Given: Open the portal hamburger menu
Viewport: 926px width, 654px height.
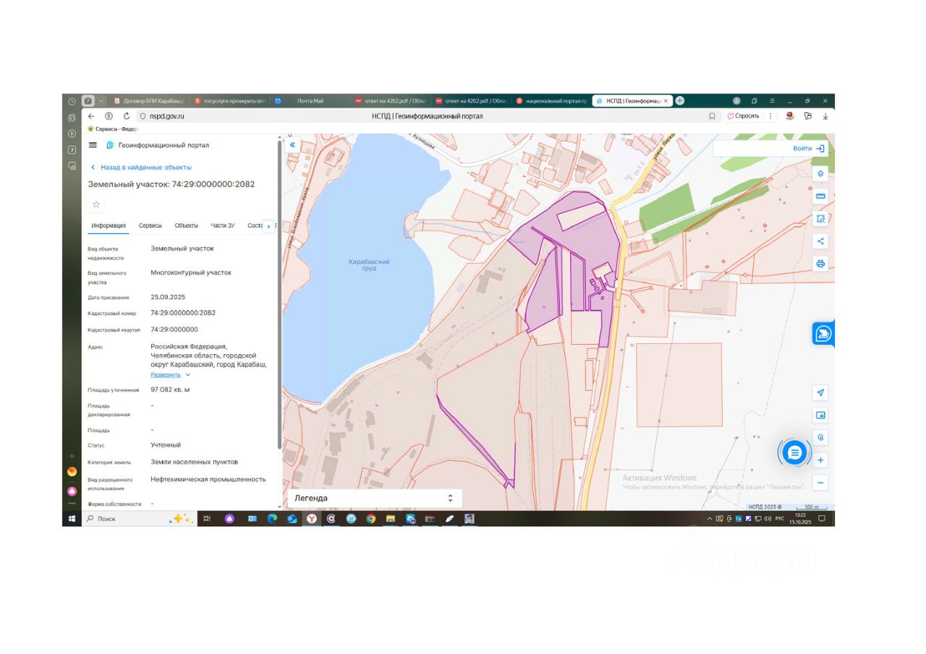Looking at the screenshot, I should click(93, 145).
